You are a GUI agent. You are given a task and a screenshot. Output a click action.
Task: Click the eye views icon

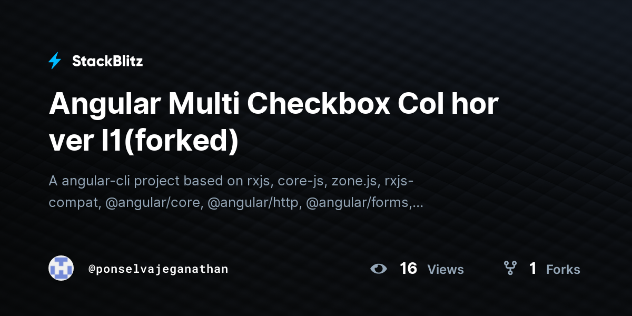[378, 269]
